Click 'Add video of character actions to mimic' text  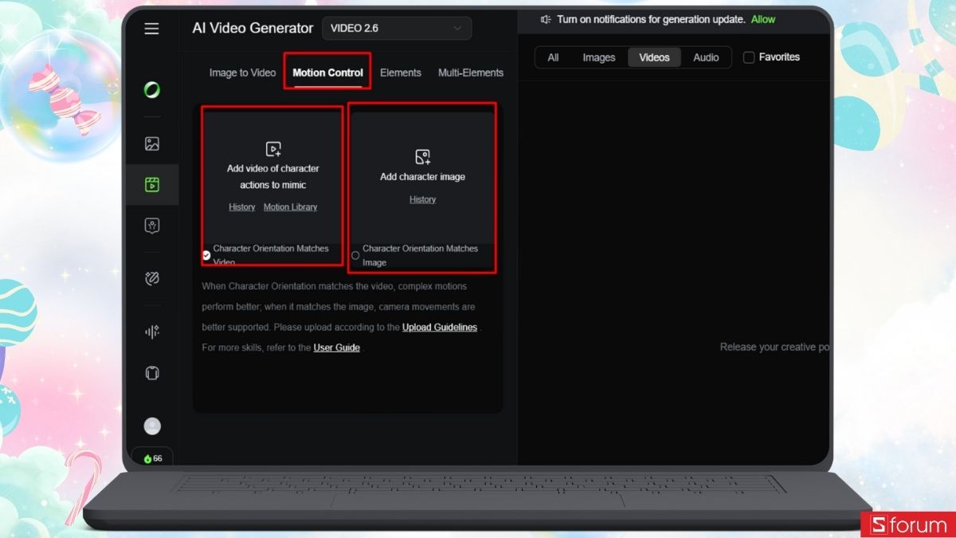[x=273, y=177]
